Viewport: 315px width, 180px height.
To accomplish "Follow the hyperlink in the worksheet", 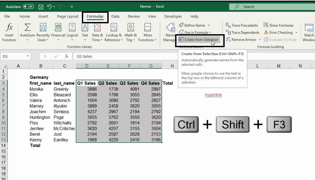I will 213,95.
